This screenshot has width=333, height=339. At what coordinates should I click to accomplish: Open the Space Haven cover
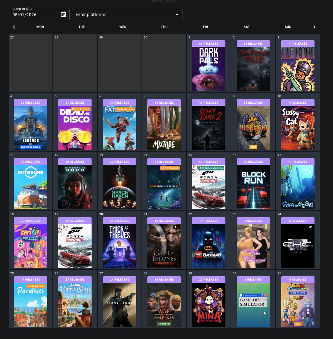pos(120,187)
